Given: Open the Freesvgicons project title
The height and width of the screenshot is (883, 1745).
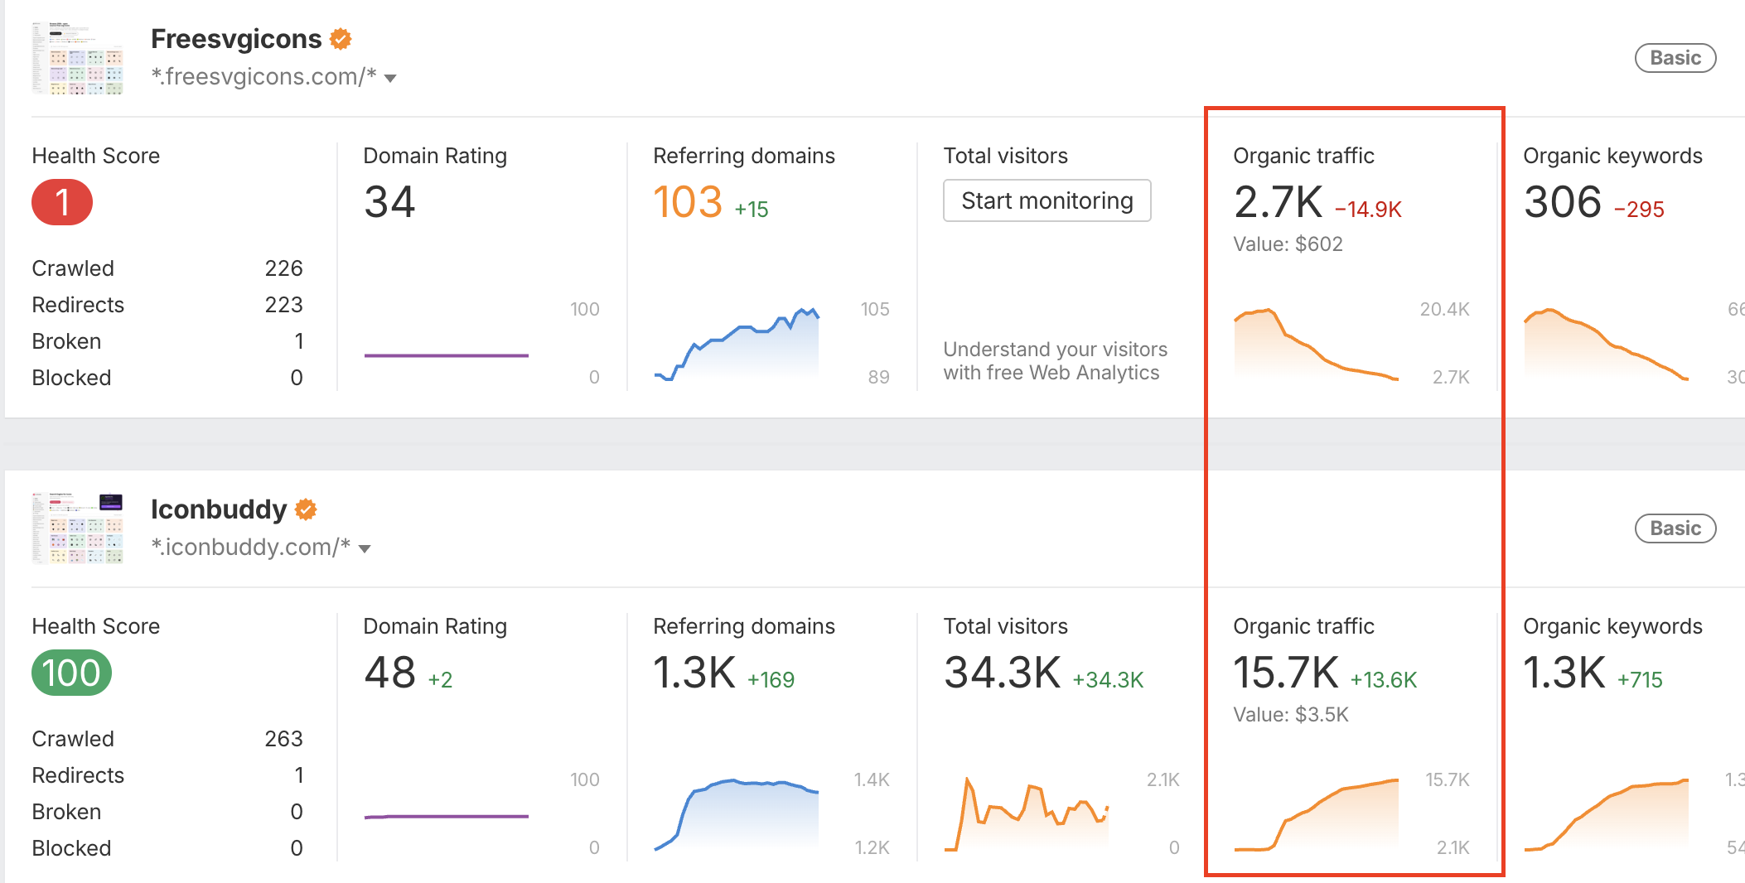Looking at the screenshot, I should [236, 39].
